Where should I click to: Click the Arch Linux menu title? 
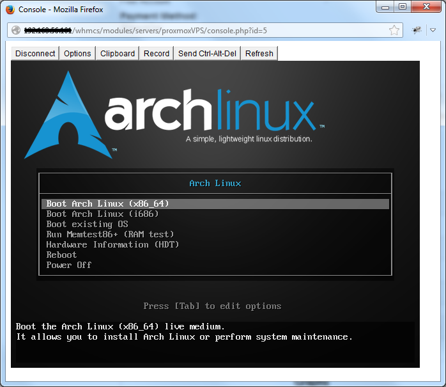[x=215, y=184]
